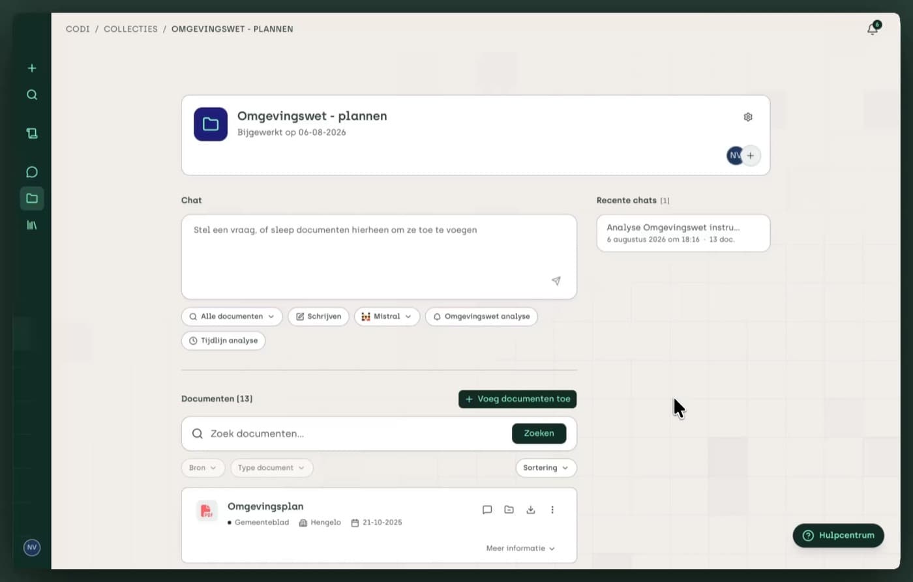The width and height of the screenshot is (913, 582).
Task: Open the Type document filter dropdown
Action: (271, 468)
